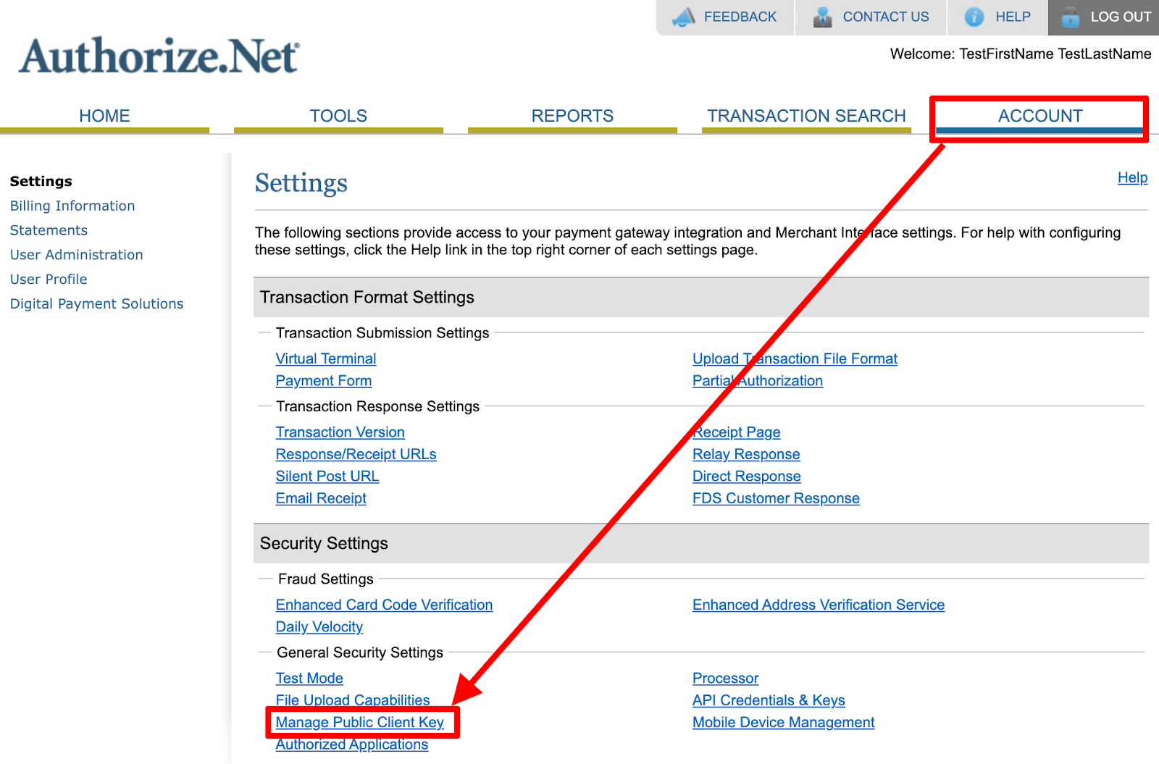This screenshot has height=764, width=1159.
Task: Open Statements in the sidebar
Action: [49, 230]
